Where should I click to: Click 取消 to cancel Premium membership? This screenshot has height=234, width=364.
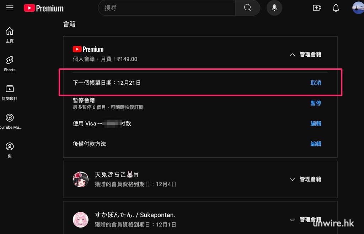coord(316,83)
